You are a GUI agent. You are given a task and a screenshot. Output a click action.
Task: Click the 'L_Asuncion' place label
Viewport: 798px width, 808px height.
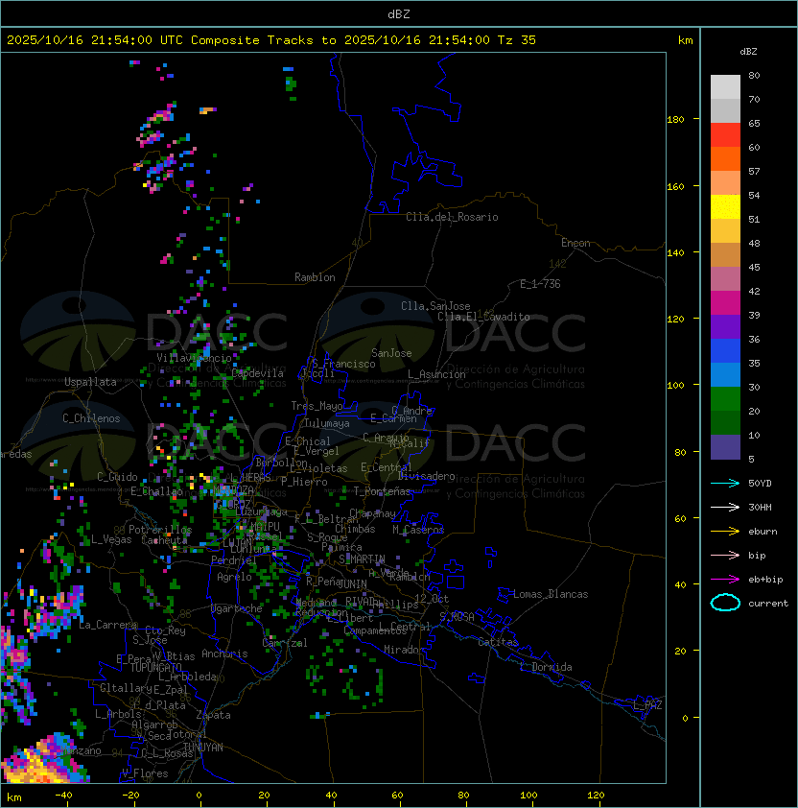436,374
